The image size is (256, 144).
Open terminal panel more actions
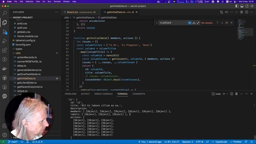pyautogui.click(x=242, y=94)
